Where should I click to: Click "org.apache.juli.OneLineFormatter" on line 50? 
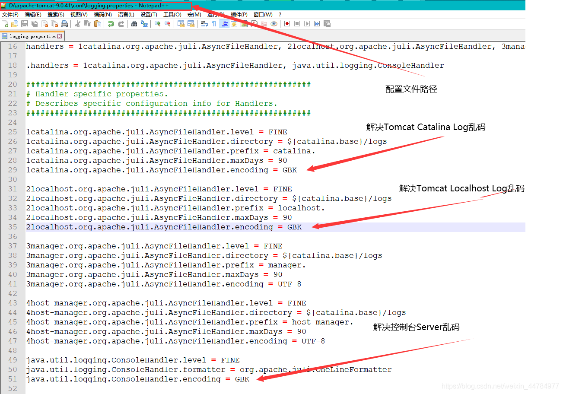pyautogui.click(x=315, y=369)
